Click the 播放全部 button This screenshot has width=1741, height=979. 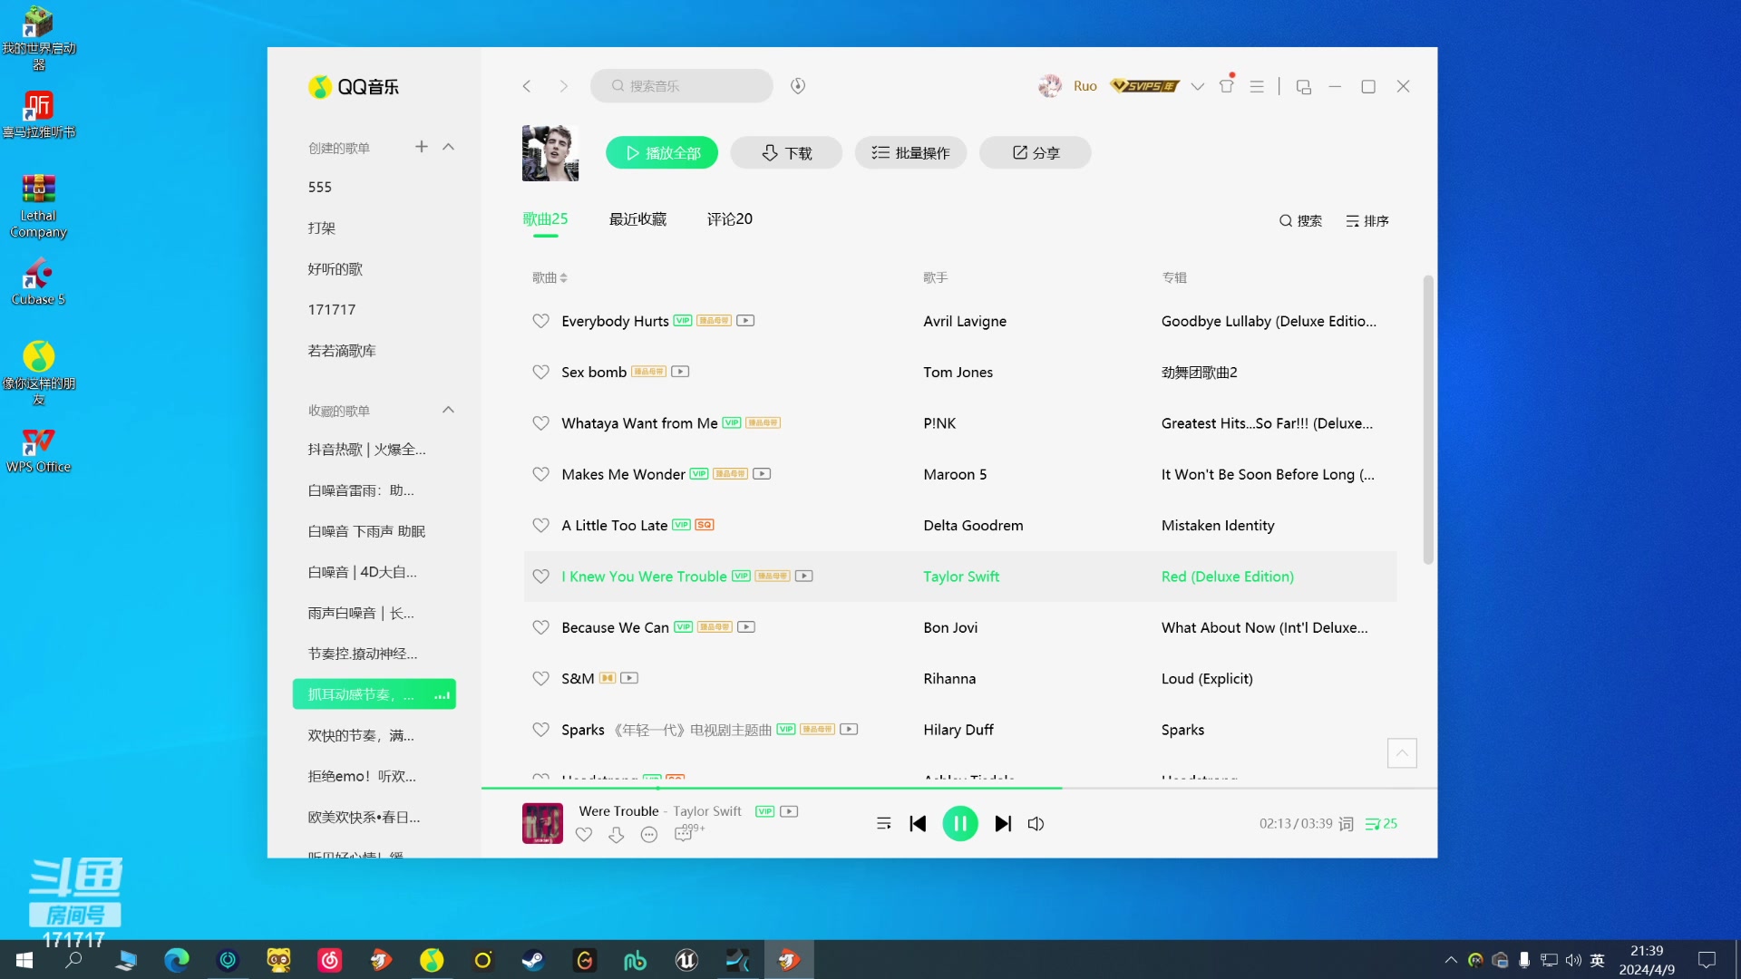662,152
